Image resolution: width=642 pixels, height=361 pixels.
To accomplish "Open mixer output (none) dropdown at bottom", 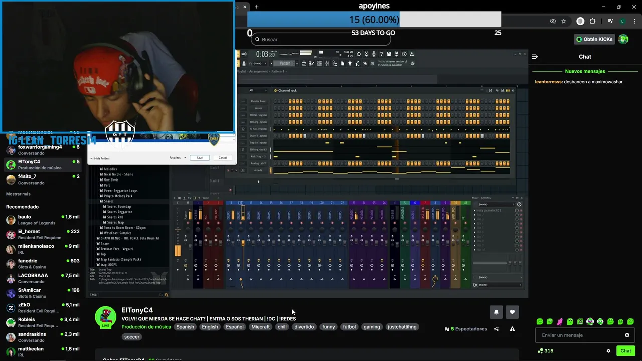I will click(x=500, y=285).
